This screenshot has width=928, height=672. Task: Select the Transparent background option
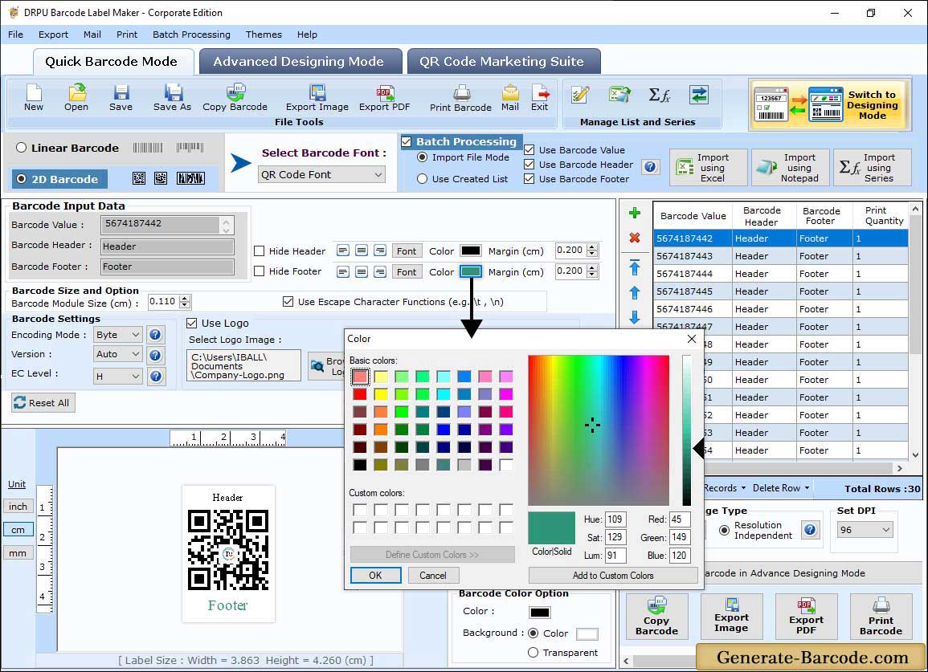[533, 653]
